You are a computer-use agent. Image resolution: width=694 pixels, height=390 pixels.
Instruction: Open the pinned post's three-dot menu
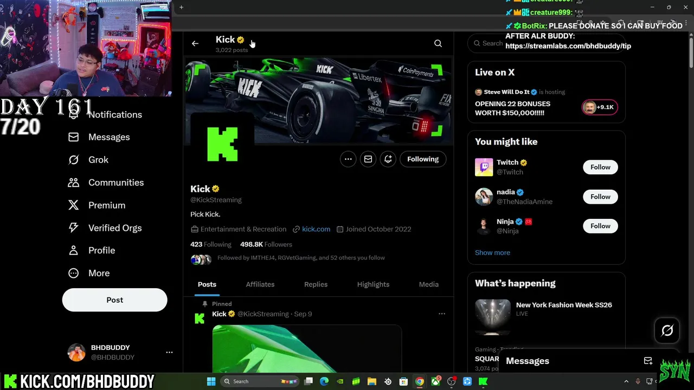pyautogui.click(x=442, y=314)
